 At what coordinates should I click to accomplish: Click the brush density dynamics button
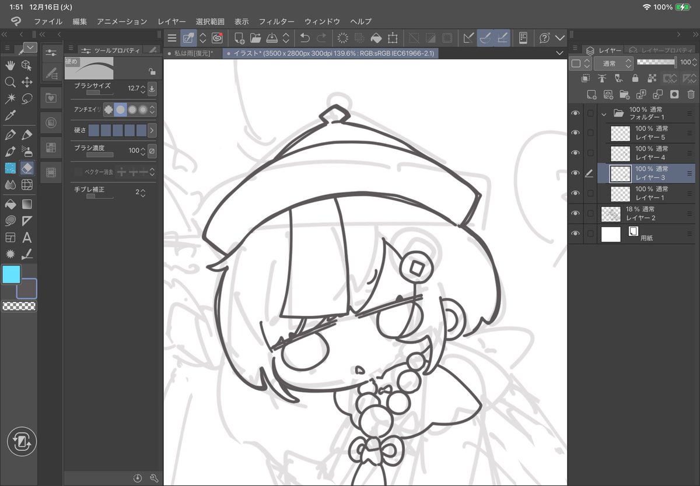(x=152, y=151)
